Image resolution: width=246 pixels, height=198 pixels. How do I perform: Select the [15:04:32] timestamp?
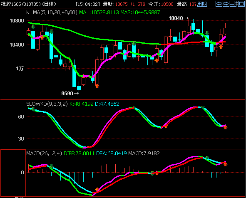coord(88,4)
